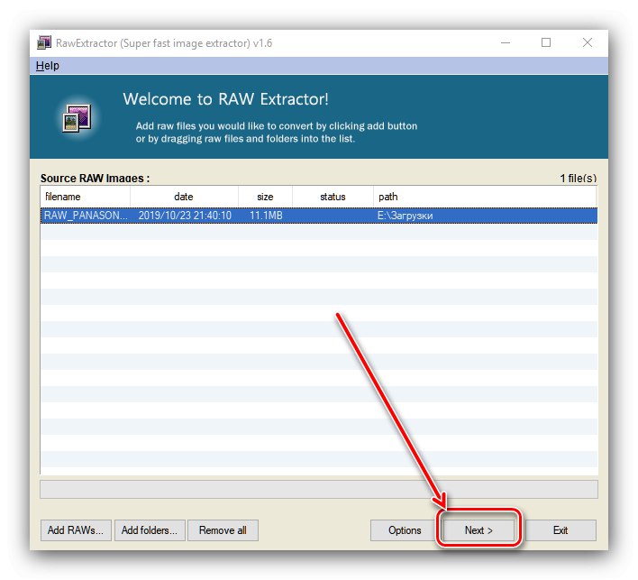Viewport: 638px width, 580px height.
Task: Sort list by filename column header
Action: [x=85, y=197]
